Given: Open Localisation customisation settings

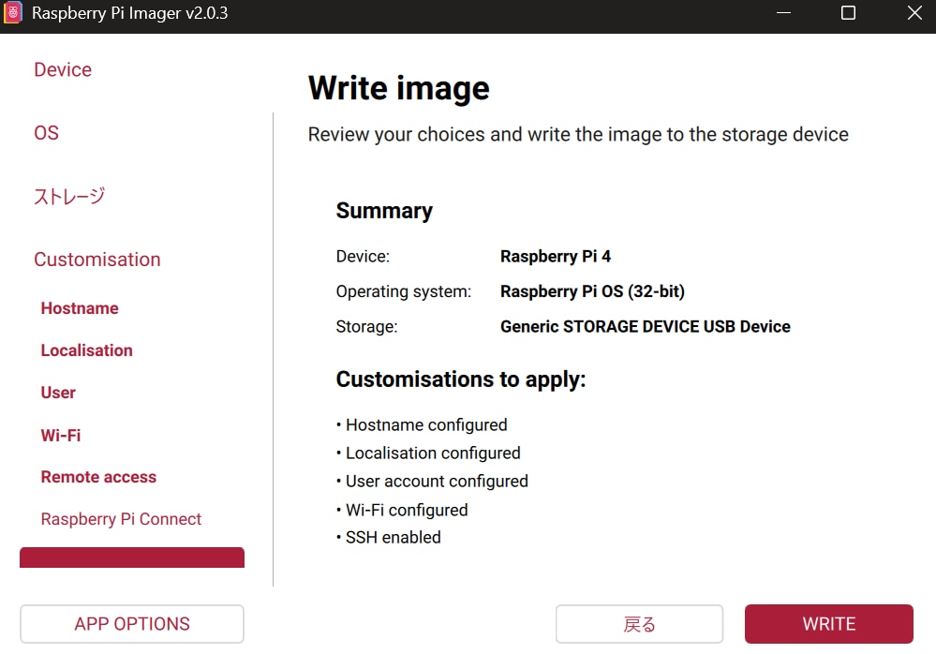Looking at the screenshot, I should [x=87, y=350].
